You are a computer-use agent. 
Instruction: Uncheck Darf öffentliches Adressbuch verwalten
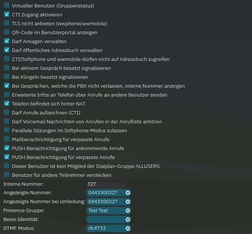[x=7, y=50]
